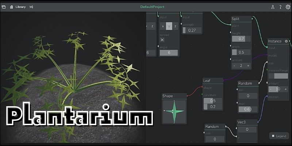Click the Vec3 node output socket
Viewport: 292px width, 146px height.
coord(258,122)
